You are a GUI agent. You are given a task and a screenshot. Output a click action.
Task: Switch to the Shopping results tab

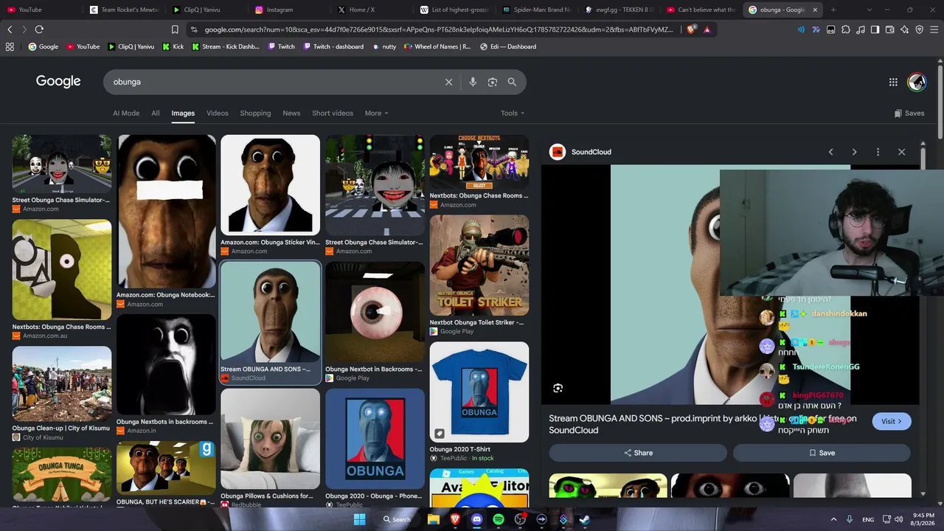pos(255,113)
